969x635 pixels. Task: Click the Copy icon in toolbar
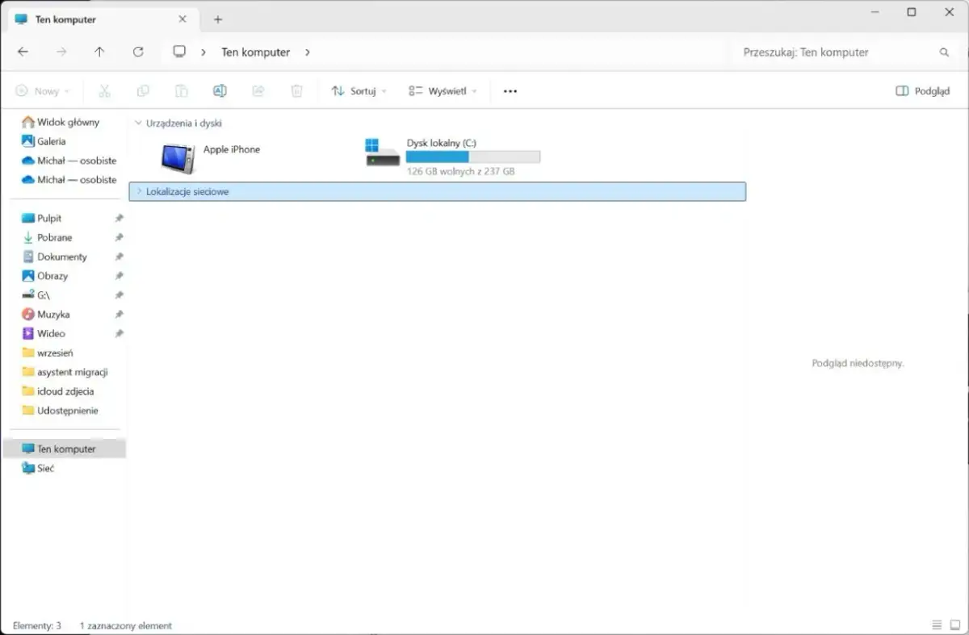tap(143, 91)
